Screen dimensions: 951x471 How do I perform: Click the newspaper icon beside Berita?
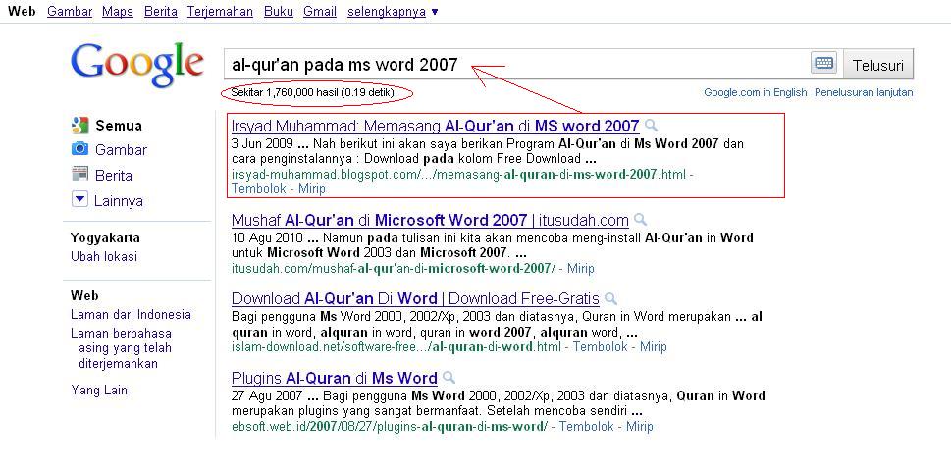pyautogui.click(x=80, y=175)
